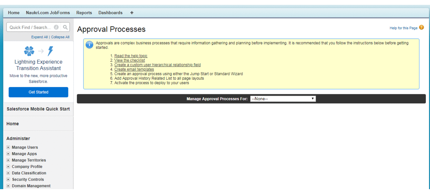Screen dimensions: 430x194
Task: Expand the Manage Users tree node
Action: [8, 148]
